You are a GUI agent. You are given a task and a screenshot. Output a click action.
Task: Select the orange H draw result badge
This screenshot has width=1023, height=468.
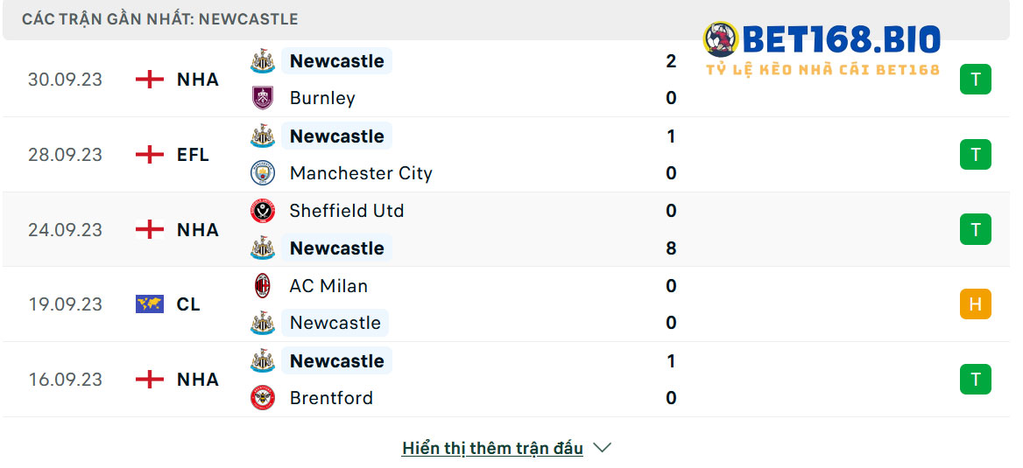pyautogui.click(x=976, y=304)
